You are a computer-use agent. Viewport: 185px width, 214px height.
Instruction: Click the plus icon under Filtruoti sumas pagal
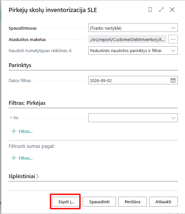[x=14, y=158]
